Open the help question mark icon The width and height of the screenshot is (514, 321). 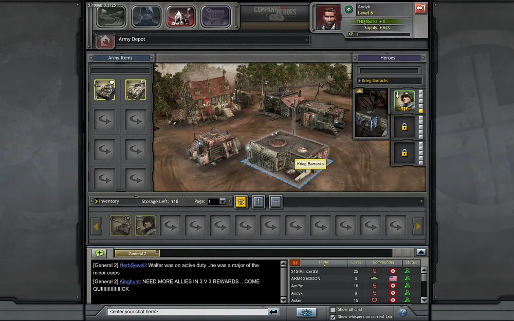pos(403,312)
